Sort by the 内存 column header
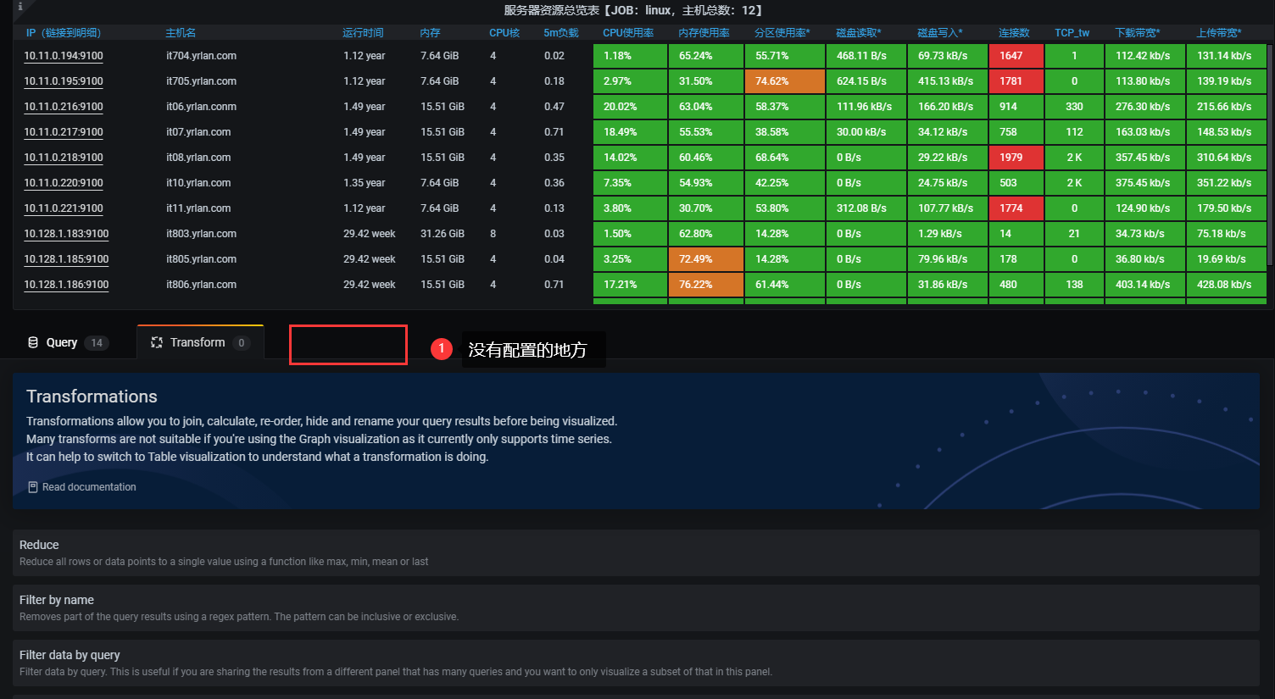The width and height of the screenshot is (1275, 699). 430,33
